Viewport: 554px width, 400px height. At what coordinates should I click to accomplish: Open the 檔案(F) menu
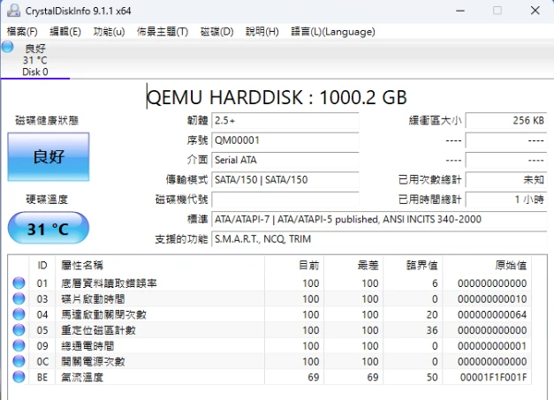pos(22,31)
